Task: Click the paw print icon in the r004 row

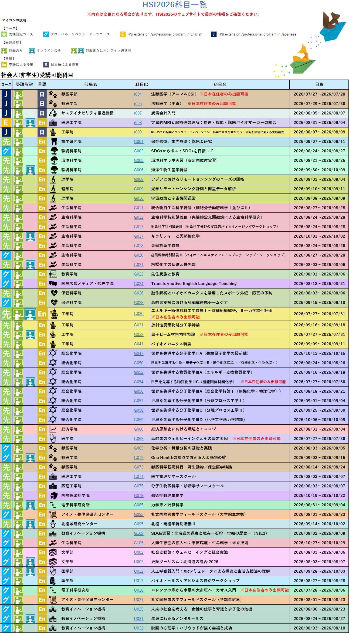Action: [x=53, y=94]
